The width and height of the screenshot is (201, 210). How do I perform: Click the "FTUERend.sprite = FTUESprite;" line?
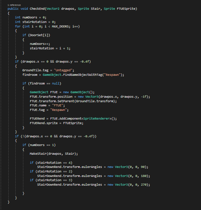pyautogui.click(x=56, y=123)
